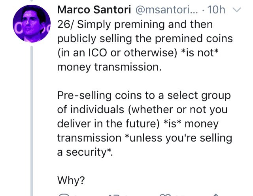Tap the retweet arrows icon
Image resolution: width=253 pixels, height=196 pixels.
tap(114, 195)
